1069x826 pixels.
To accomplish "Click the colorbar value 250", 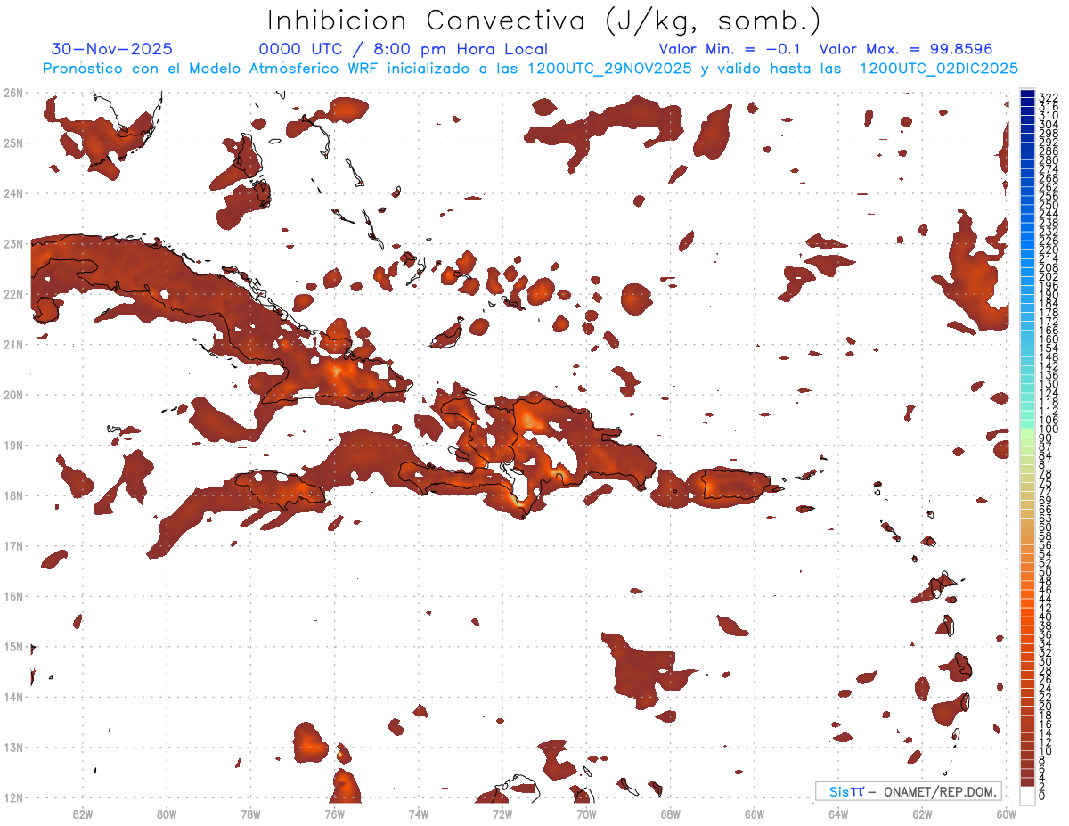I will tap(1049, 205).
